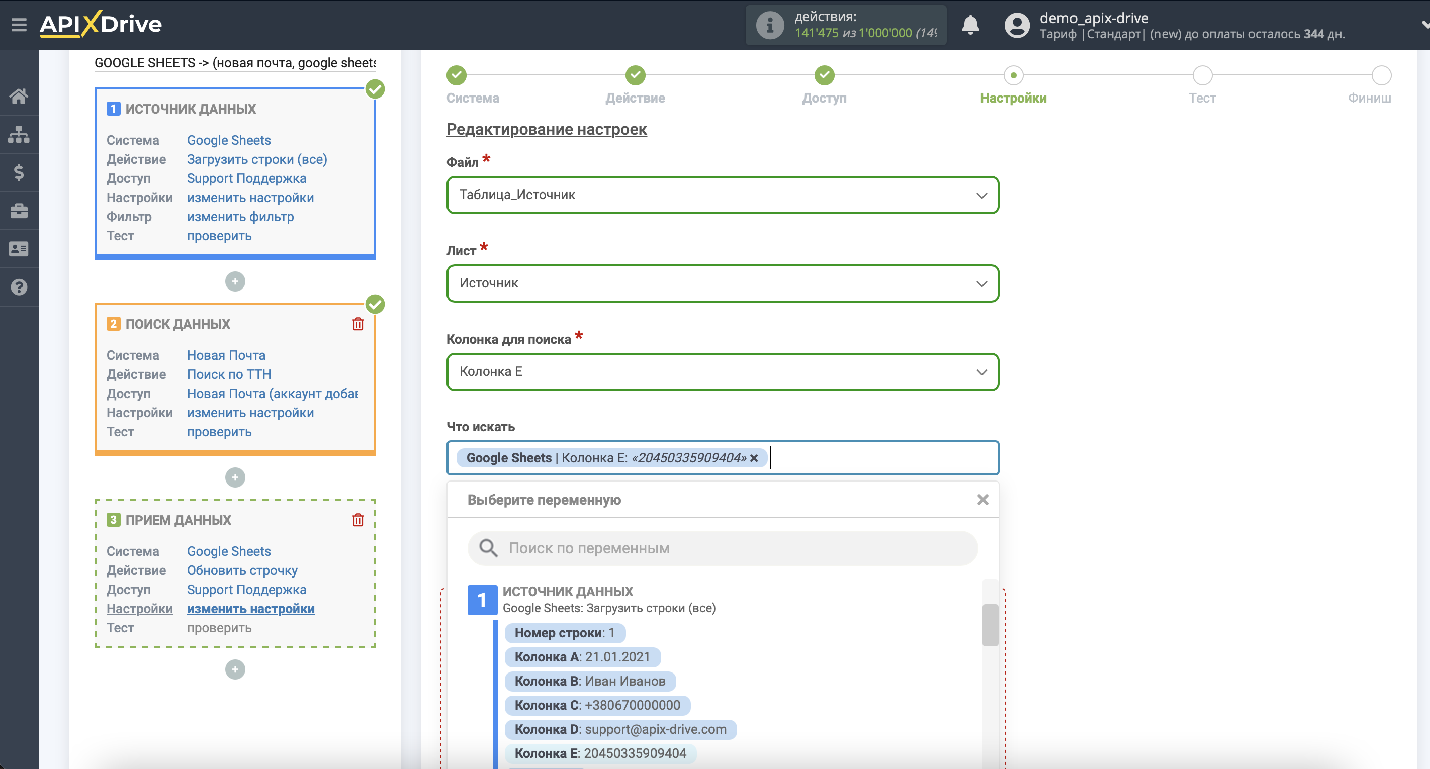The height and width of the screenshot is (769, 1430).
Task: Click the ApiX-Drive logo
Action: coord(101,25)
